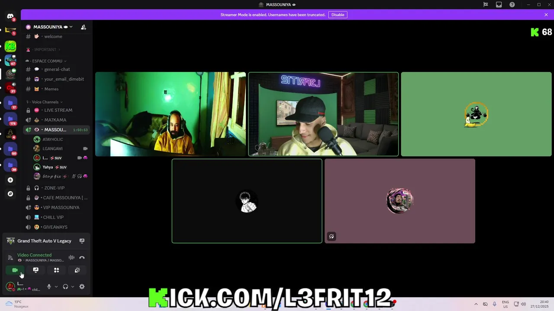The height and width of the screenshot is (311, 554).
Task: Click stream game icon beside Grand Theft Auto
Action: 82,241
